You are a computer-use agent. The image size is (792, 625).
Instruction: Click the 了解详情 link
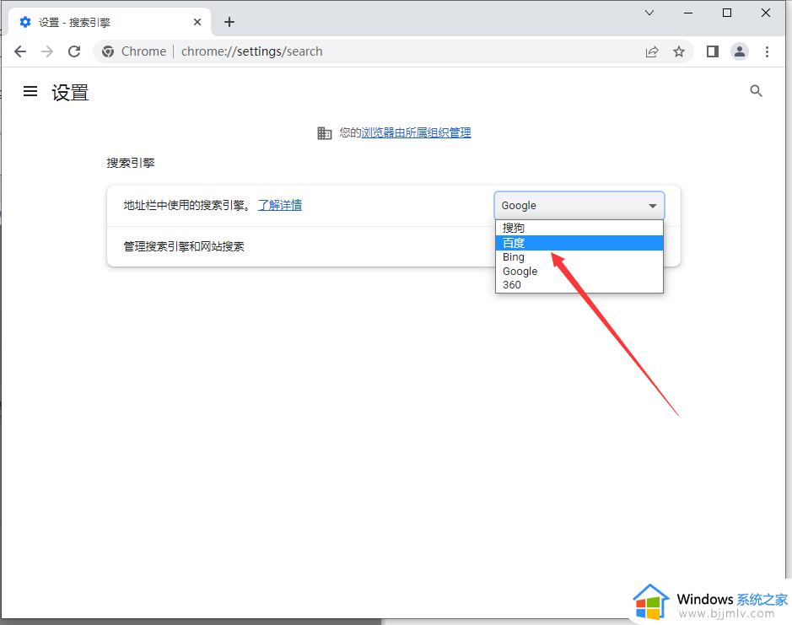coord(280,205)
